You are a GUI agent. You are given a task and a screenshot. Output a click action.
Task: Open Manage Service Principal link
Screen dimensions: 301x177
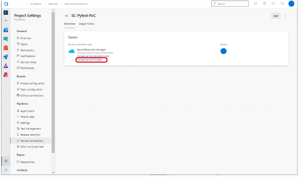point(89,60)
